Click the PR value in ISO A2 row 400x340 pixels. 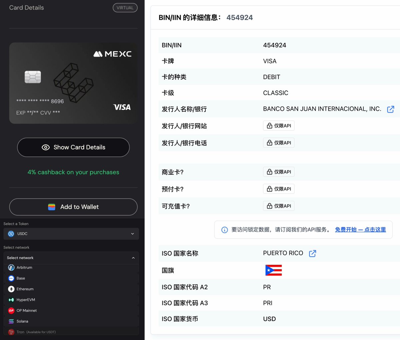point(267,287)
